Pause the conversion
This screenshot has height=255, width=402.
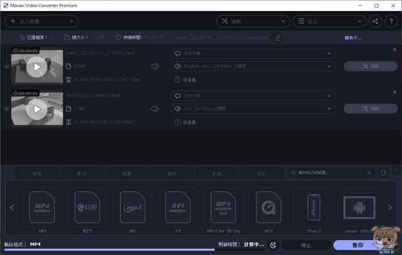pyautogui.click(x=358, y=245)
